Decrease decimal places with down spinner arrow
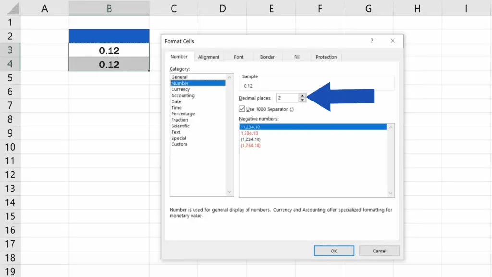The image size is (492, 277). click(302, 100)
